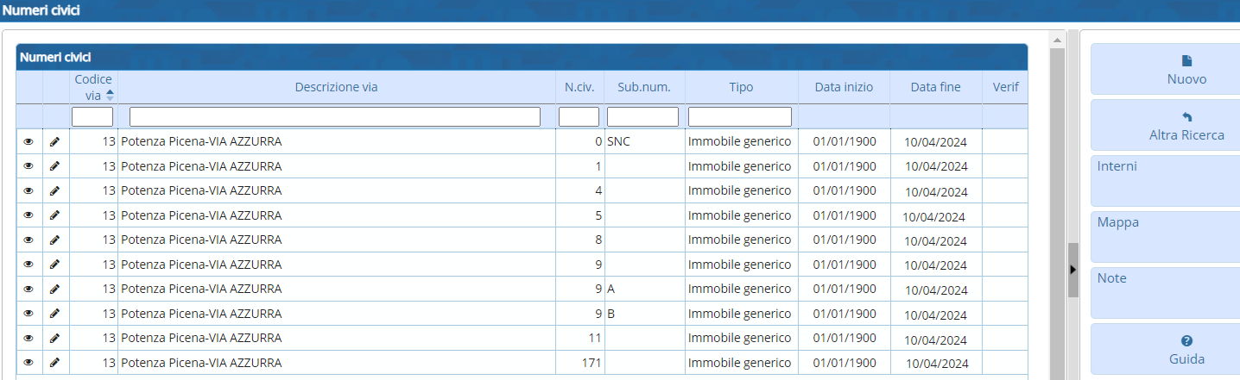
Task: Edit the row with civic number 5
Action: (55, 215)
